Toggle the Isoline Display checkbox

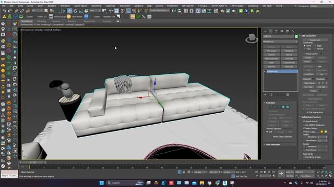(304, 128)
